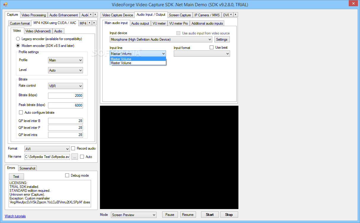Switch to the Audio Enhancement tab
This screenshot has width=360, height=223.
(64, 15)
